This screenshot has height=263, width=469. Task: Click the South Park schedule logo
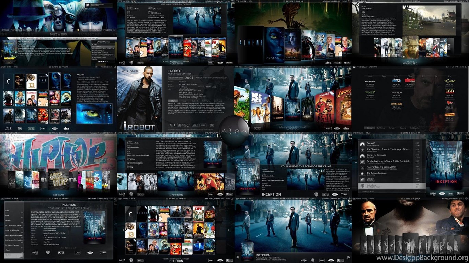pos(397,104)
